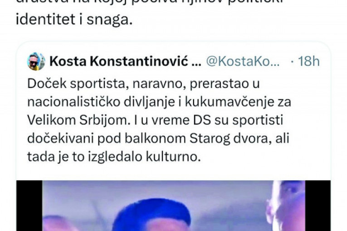Click the left black letterbox bar of the video
The image size is (347, 231).
point(29,206)
